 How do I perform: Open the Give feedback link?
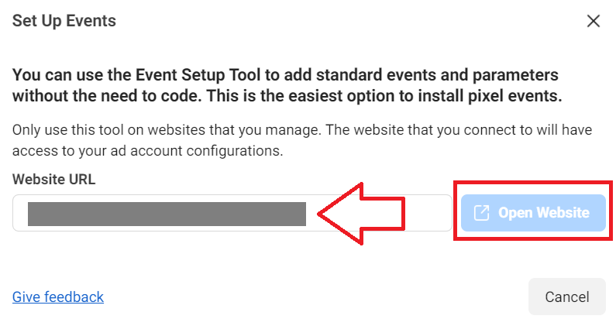tap(58, 297)
